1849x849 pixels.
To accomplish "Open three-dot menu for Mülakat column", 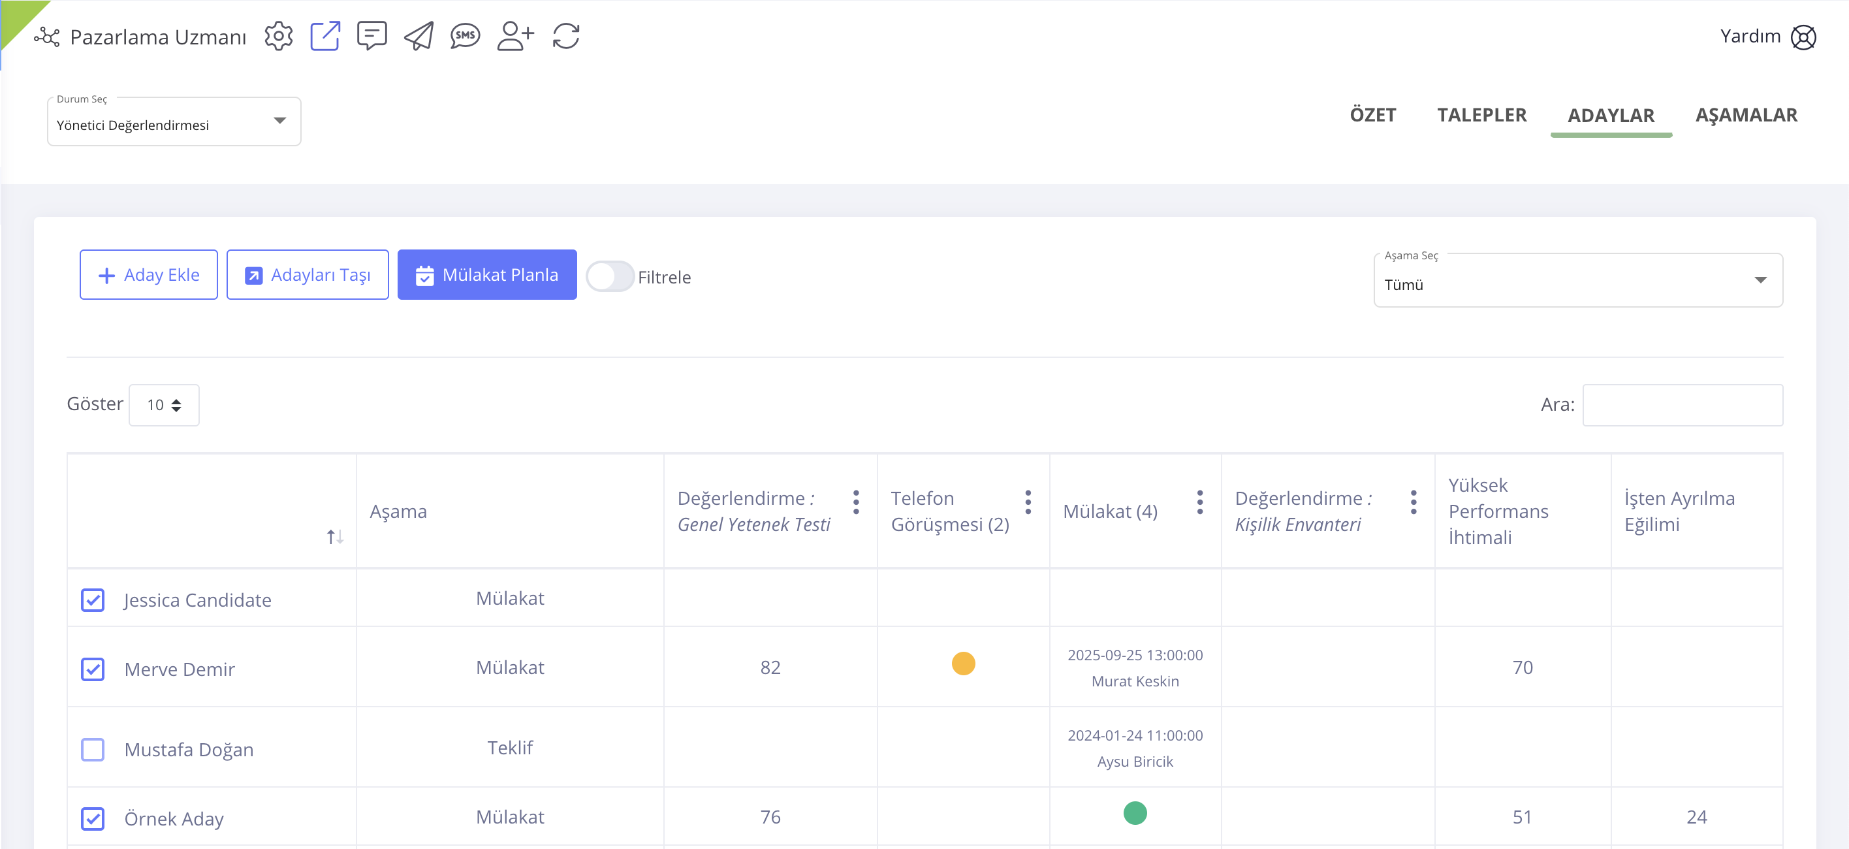I will pos(1199,502).
